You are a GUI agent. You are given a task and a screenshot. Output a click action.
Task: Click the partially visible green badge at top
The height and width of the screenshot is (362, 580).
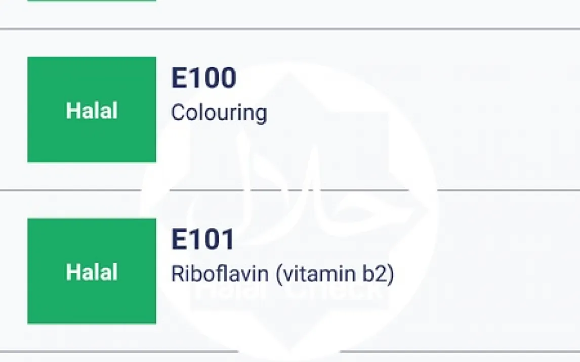point(92,1)
